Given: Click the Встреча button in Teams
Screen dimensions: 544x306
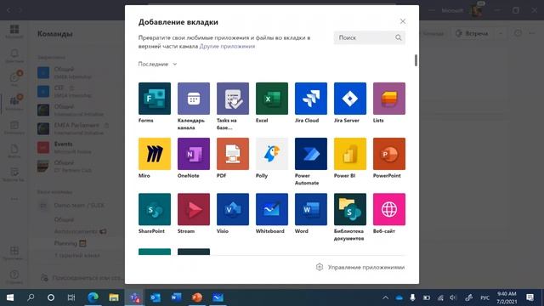Looking at the screenshot, I should coord(472,34).
